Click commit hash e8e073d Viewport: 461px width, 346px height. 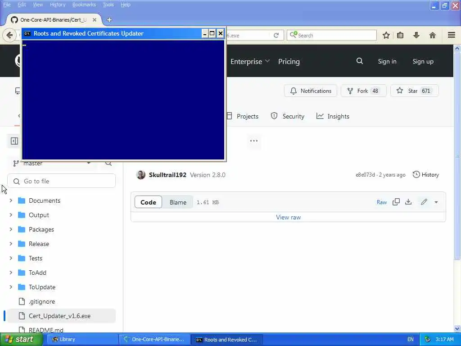[365, 175]
